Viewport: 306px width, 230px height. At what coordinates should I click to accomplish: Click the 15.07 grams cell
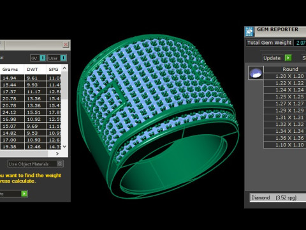pos(12,126)
